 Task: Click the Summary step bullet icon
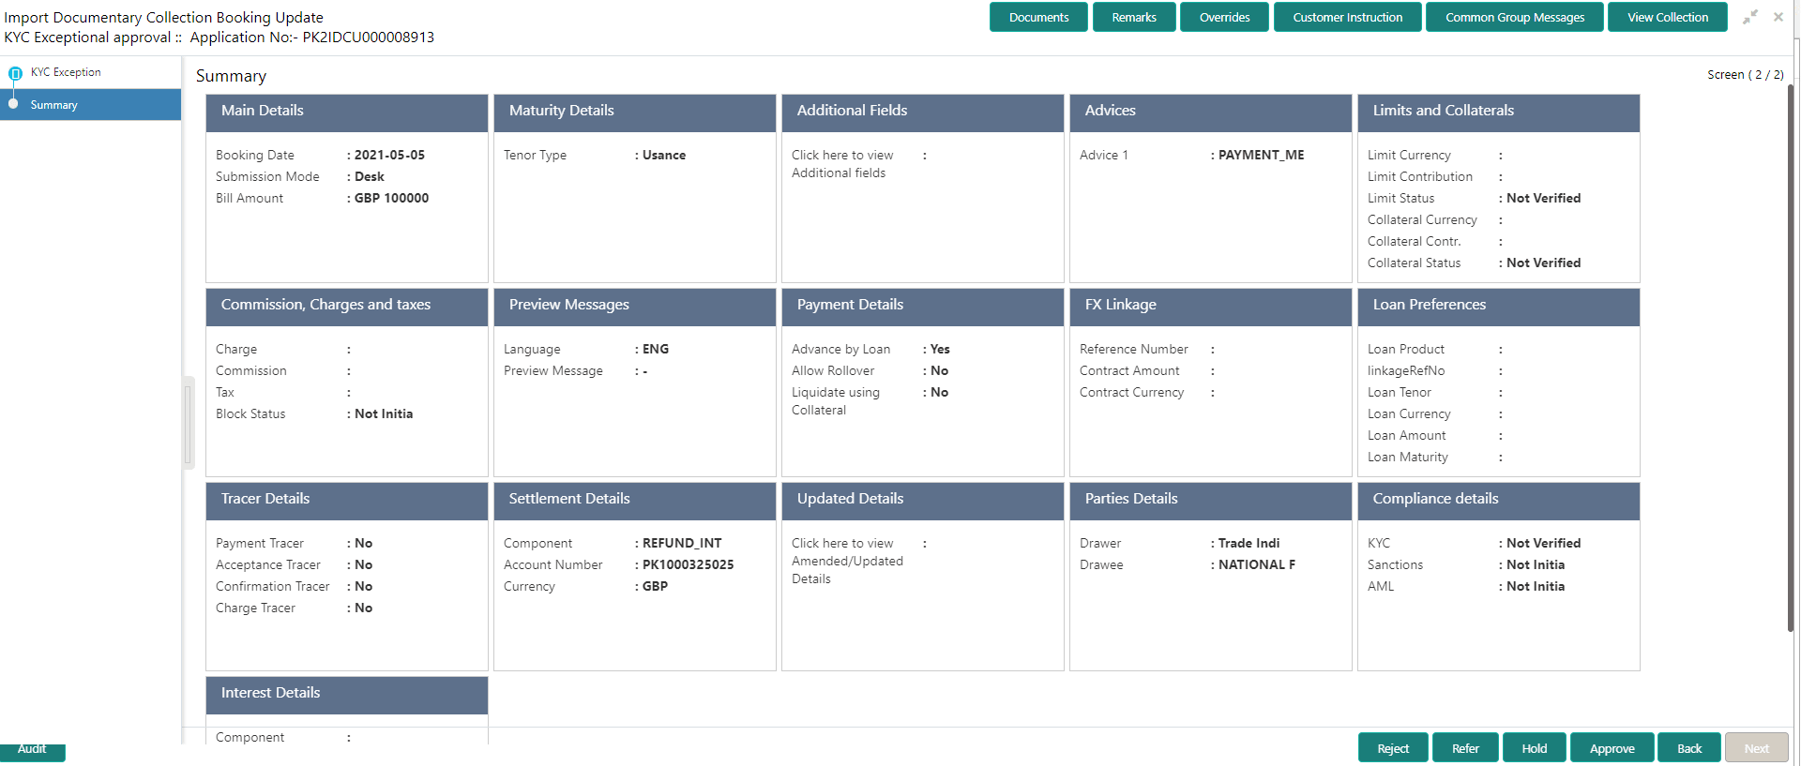[13, 104]
